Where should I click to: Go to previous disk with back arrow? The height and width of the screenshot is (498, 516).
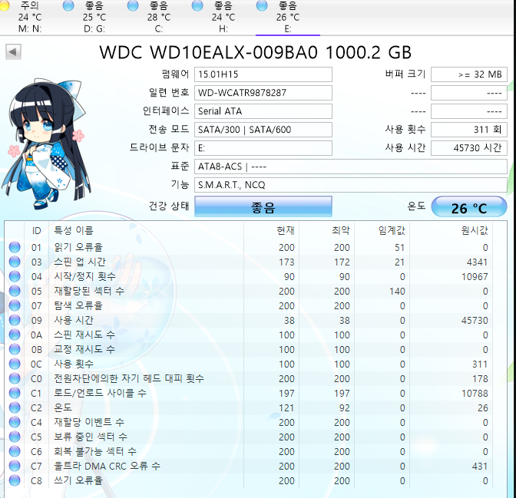[14, 52]
